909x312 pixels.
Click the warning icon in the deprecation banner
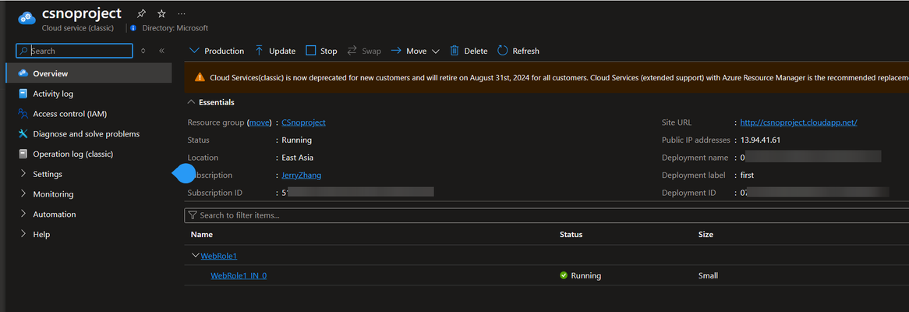point(200,77)
